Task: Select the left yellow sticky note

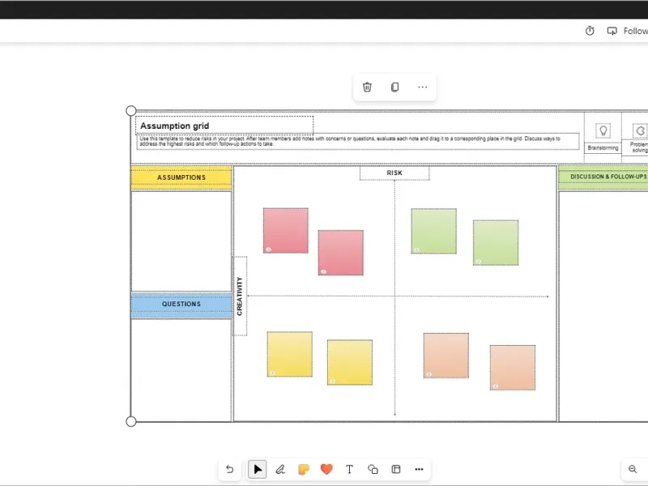Action: [289, 354]
